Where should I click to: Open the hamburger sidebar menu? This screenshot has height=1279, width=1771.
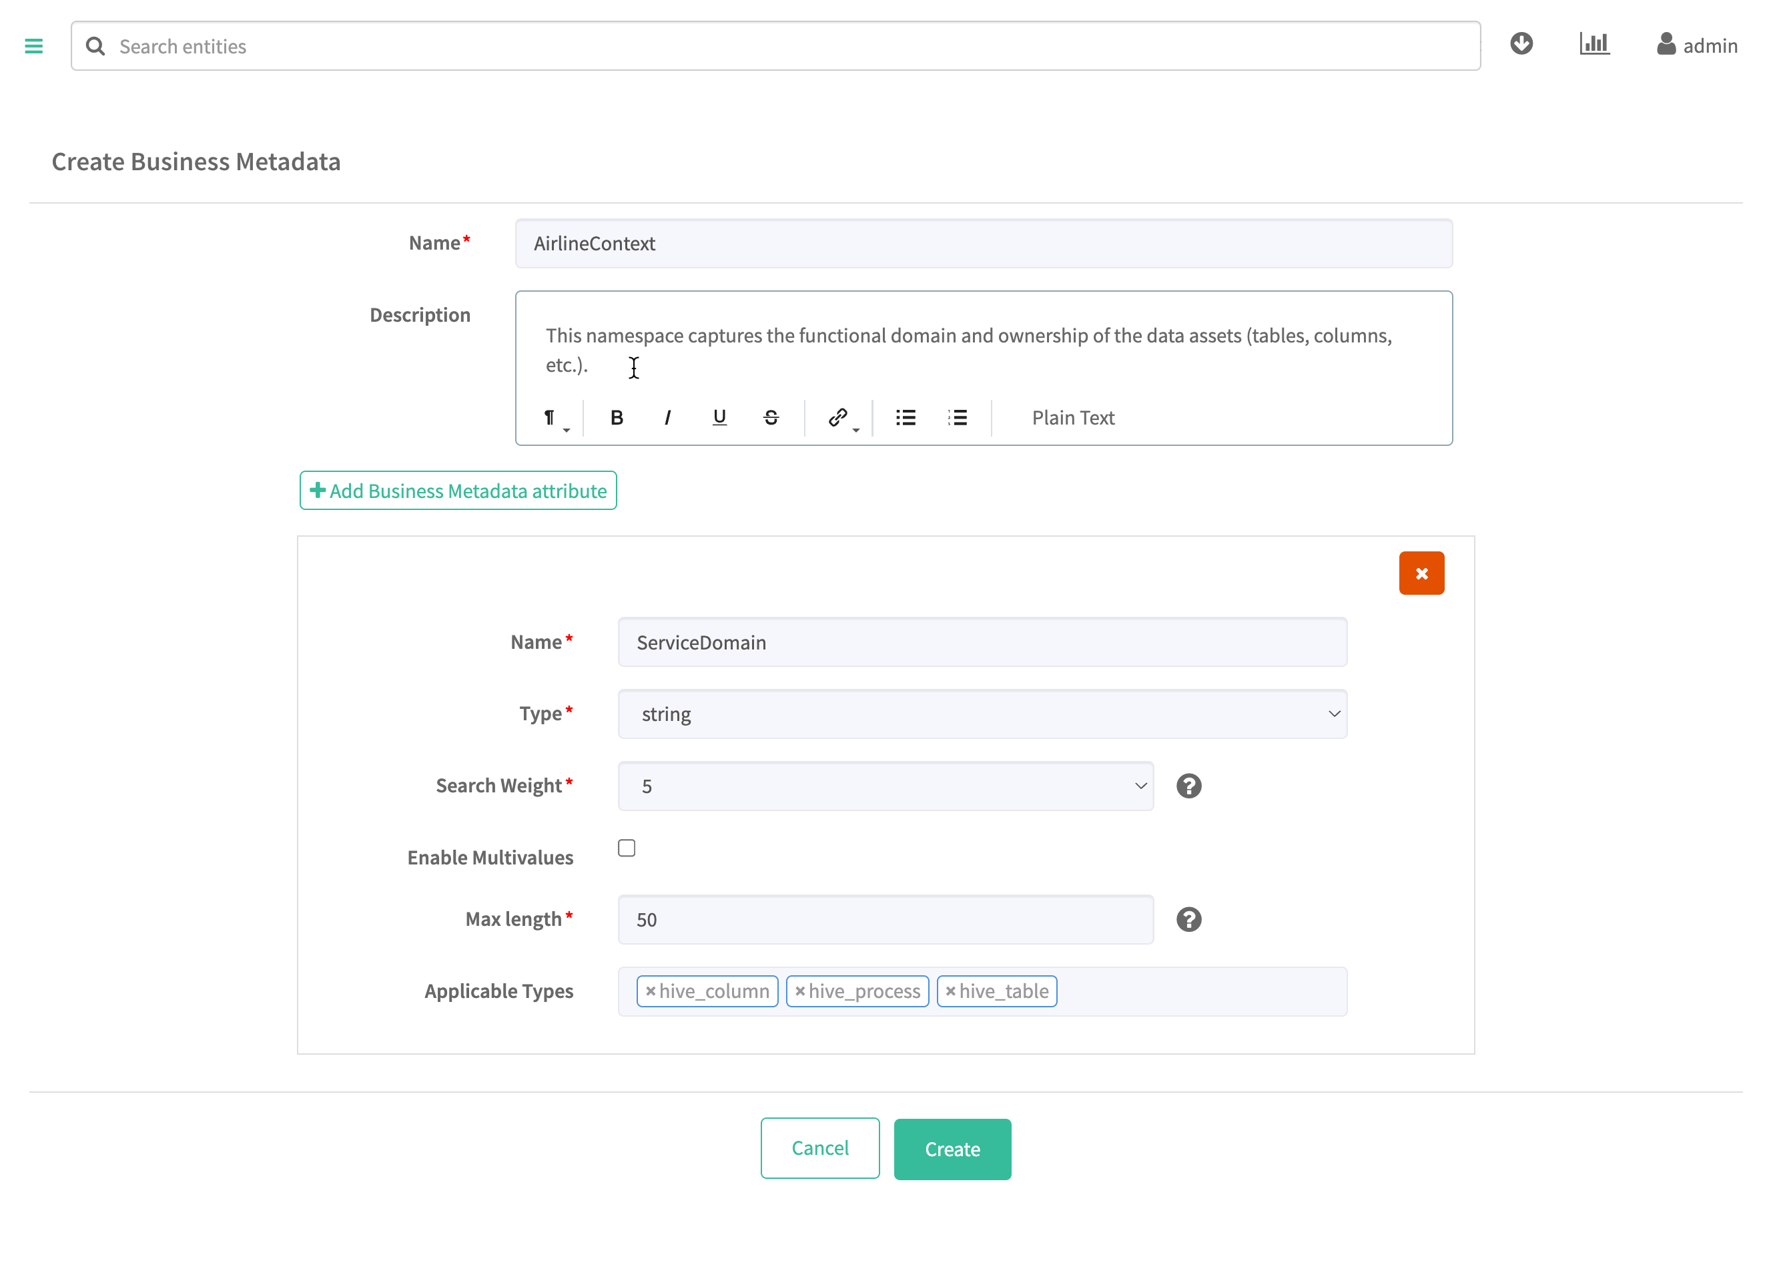click(33, 46)
